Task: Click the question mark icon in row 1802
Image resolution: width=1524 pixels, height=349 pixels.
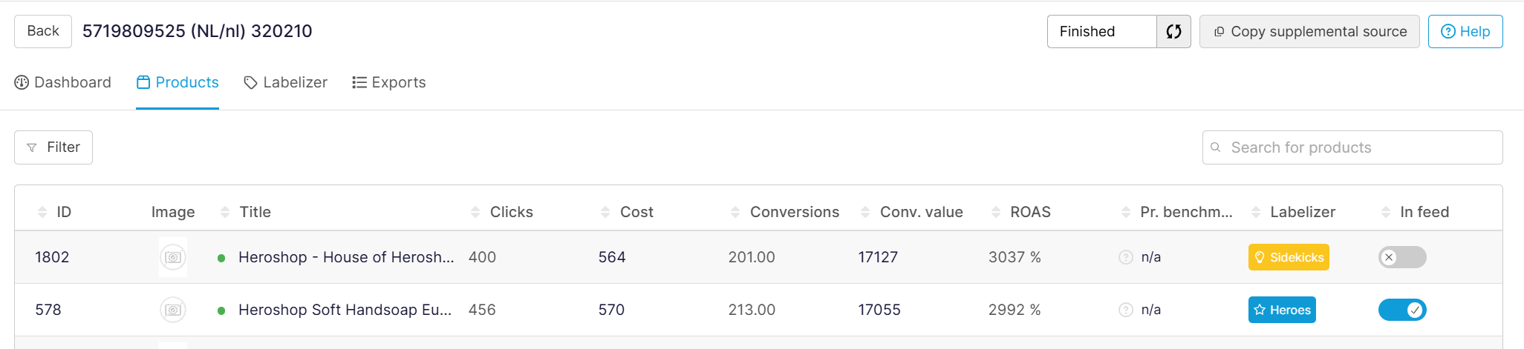Action: (1126, 257)
